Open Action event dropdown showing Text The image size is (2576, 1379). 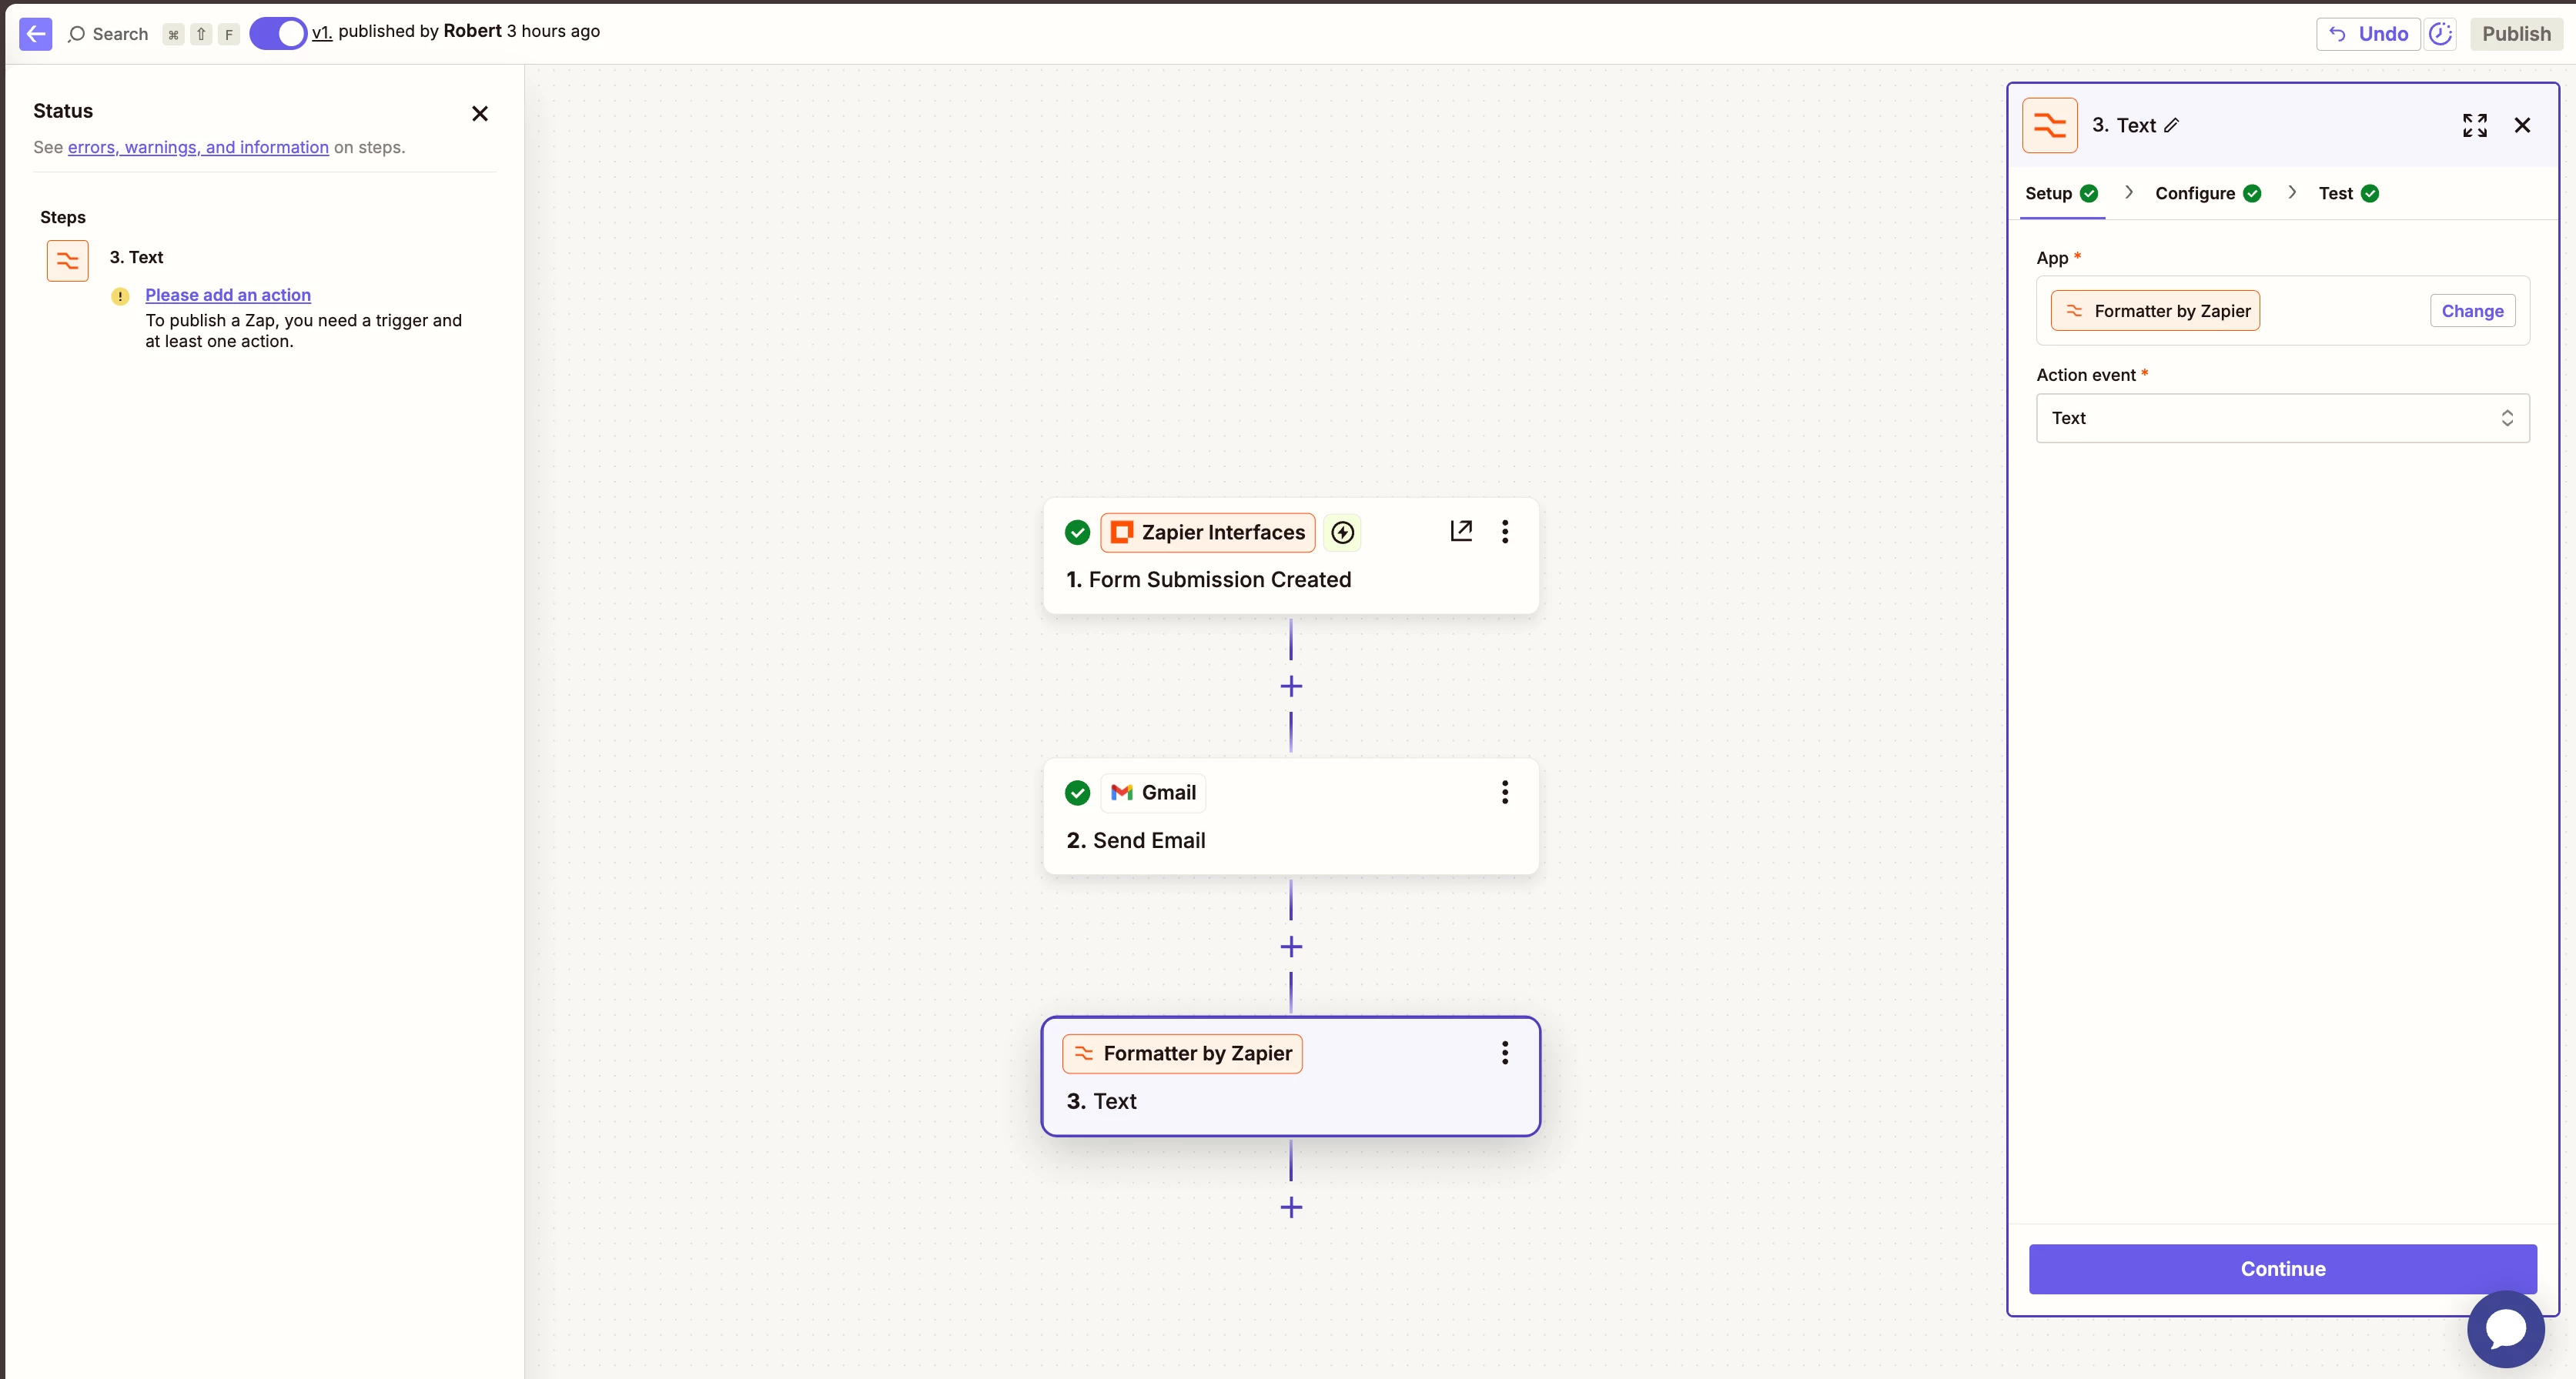[x=2282, y=418]
